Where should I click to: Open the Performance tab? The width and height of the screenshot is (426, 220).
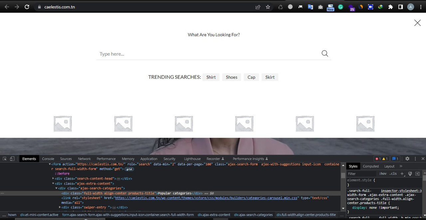click(106, 159)
